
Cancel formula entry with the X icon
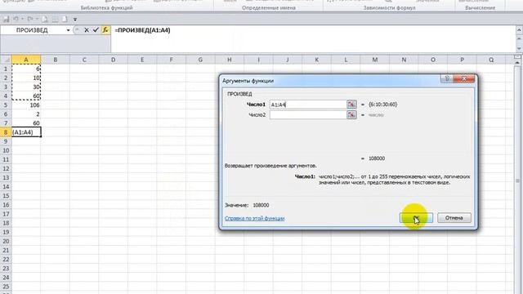(x=87, y=30)
